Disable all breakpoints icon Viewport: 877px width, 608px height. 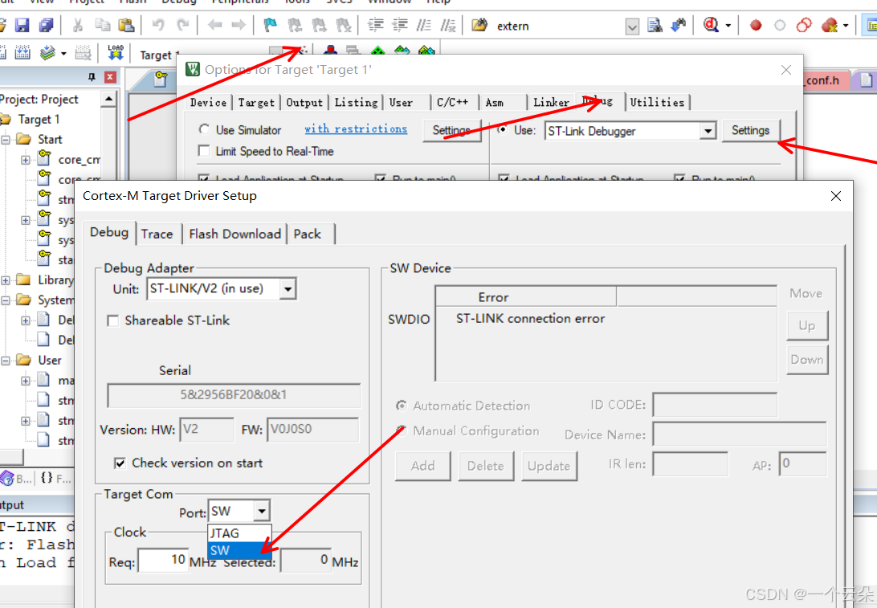tap(804, 25)
